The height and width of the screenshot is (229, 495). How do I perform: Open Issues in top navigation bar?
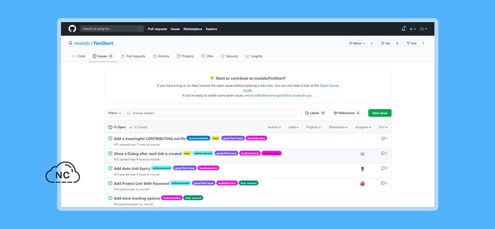175,29
